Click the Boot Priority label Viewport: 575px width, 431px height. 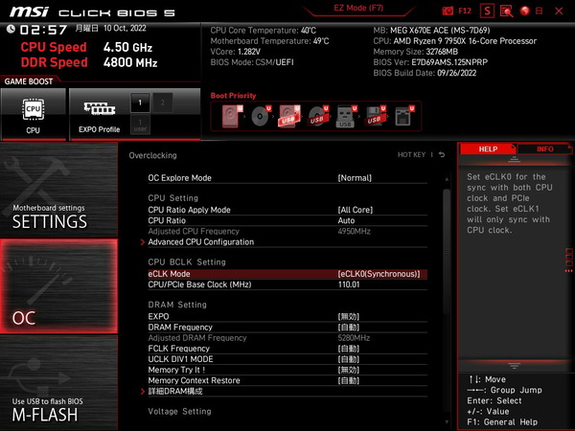[x=233, y=96]
